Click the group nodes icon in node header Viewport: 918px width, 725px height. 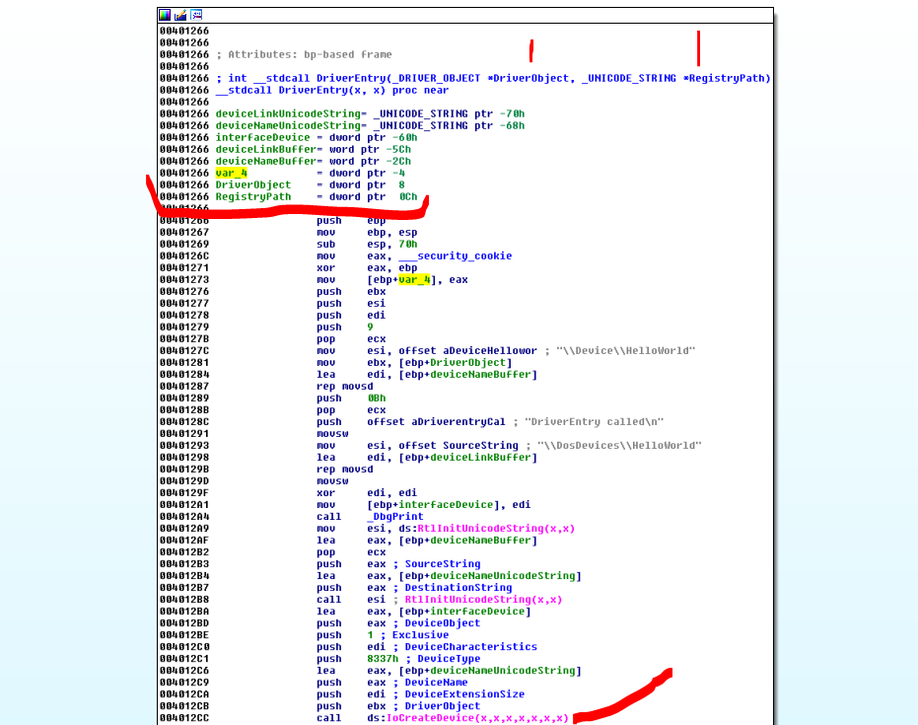click(x=196, y=15)
